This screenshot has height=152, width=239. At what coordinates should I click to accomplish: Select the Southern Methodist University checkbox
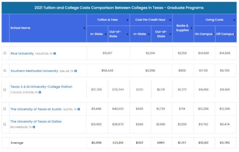[x=5, y=71]
